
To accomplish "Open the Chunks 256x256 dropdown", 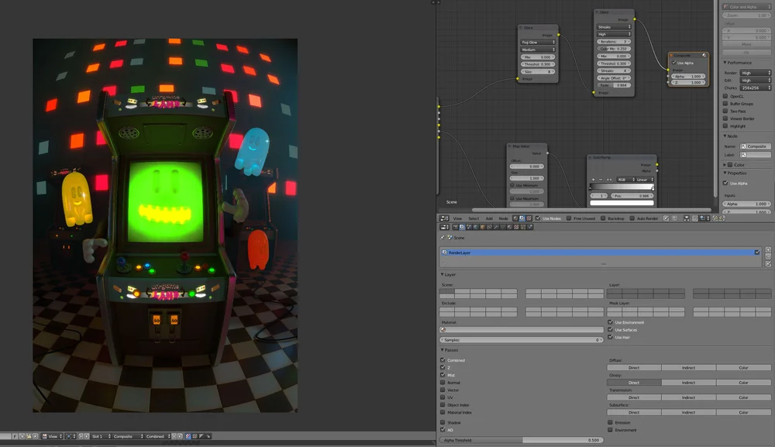I will point(755,88).
